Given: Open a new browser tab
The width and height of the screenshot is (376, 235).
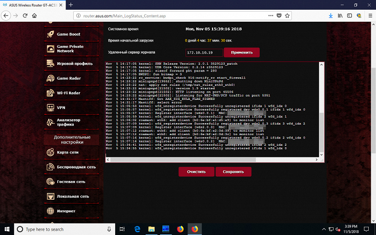Looking at the screenshot, I should tap(71, 5).
